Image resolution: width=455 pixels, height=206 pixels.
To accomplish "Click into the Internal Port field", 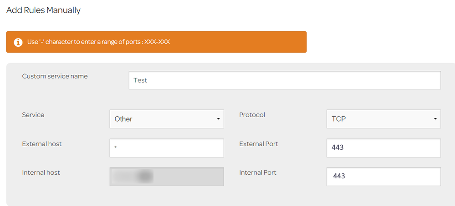I will pyautogui.click(x=383, y=177).
